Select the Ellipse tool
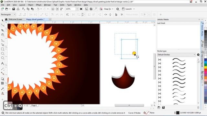207x116 pixels. (x=2, y=53)
